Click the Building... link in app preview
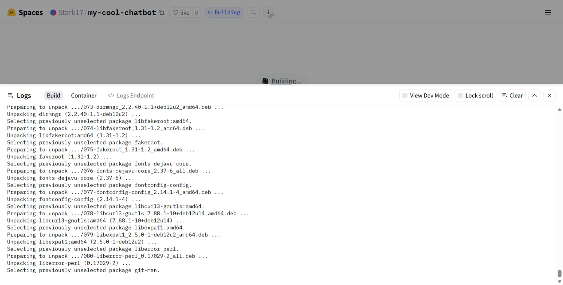The width and height of the screenshot is (563, 285). click(286, 81)
